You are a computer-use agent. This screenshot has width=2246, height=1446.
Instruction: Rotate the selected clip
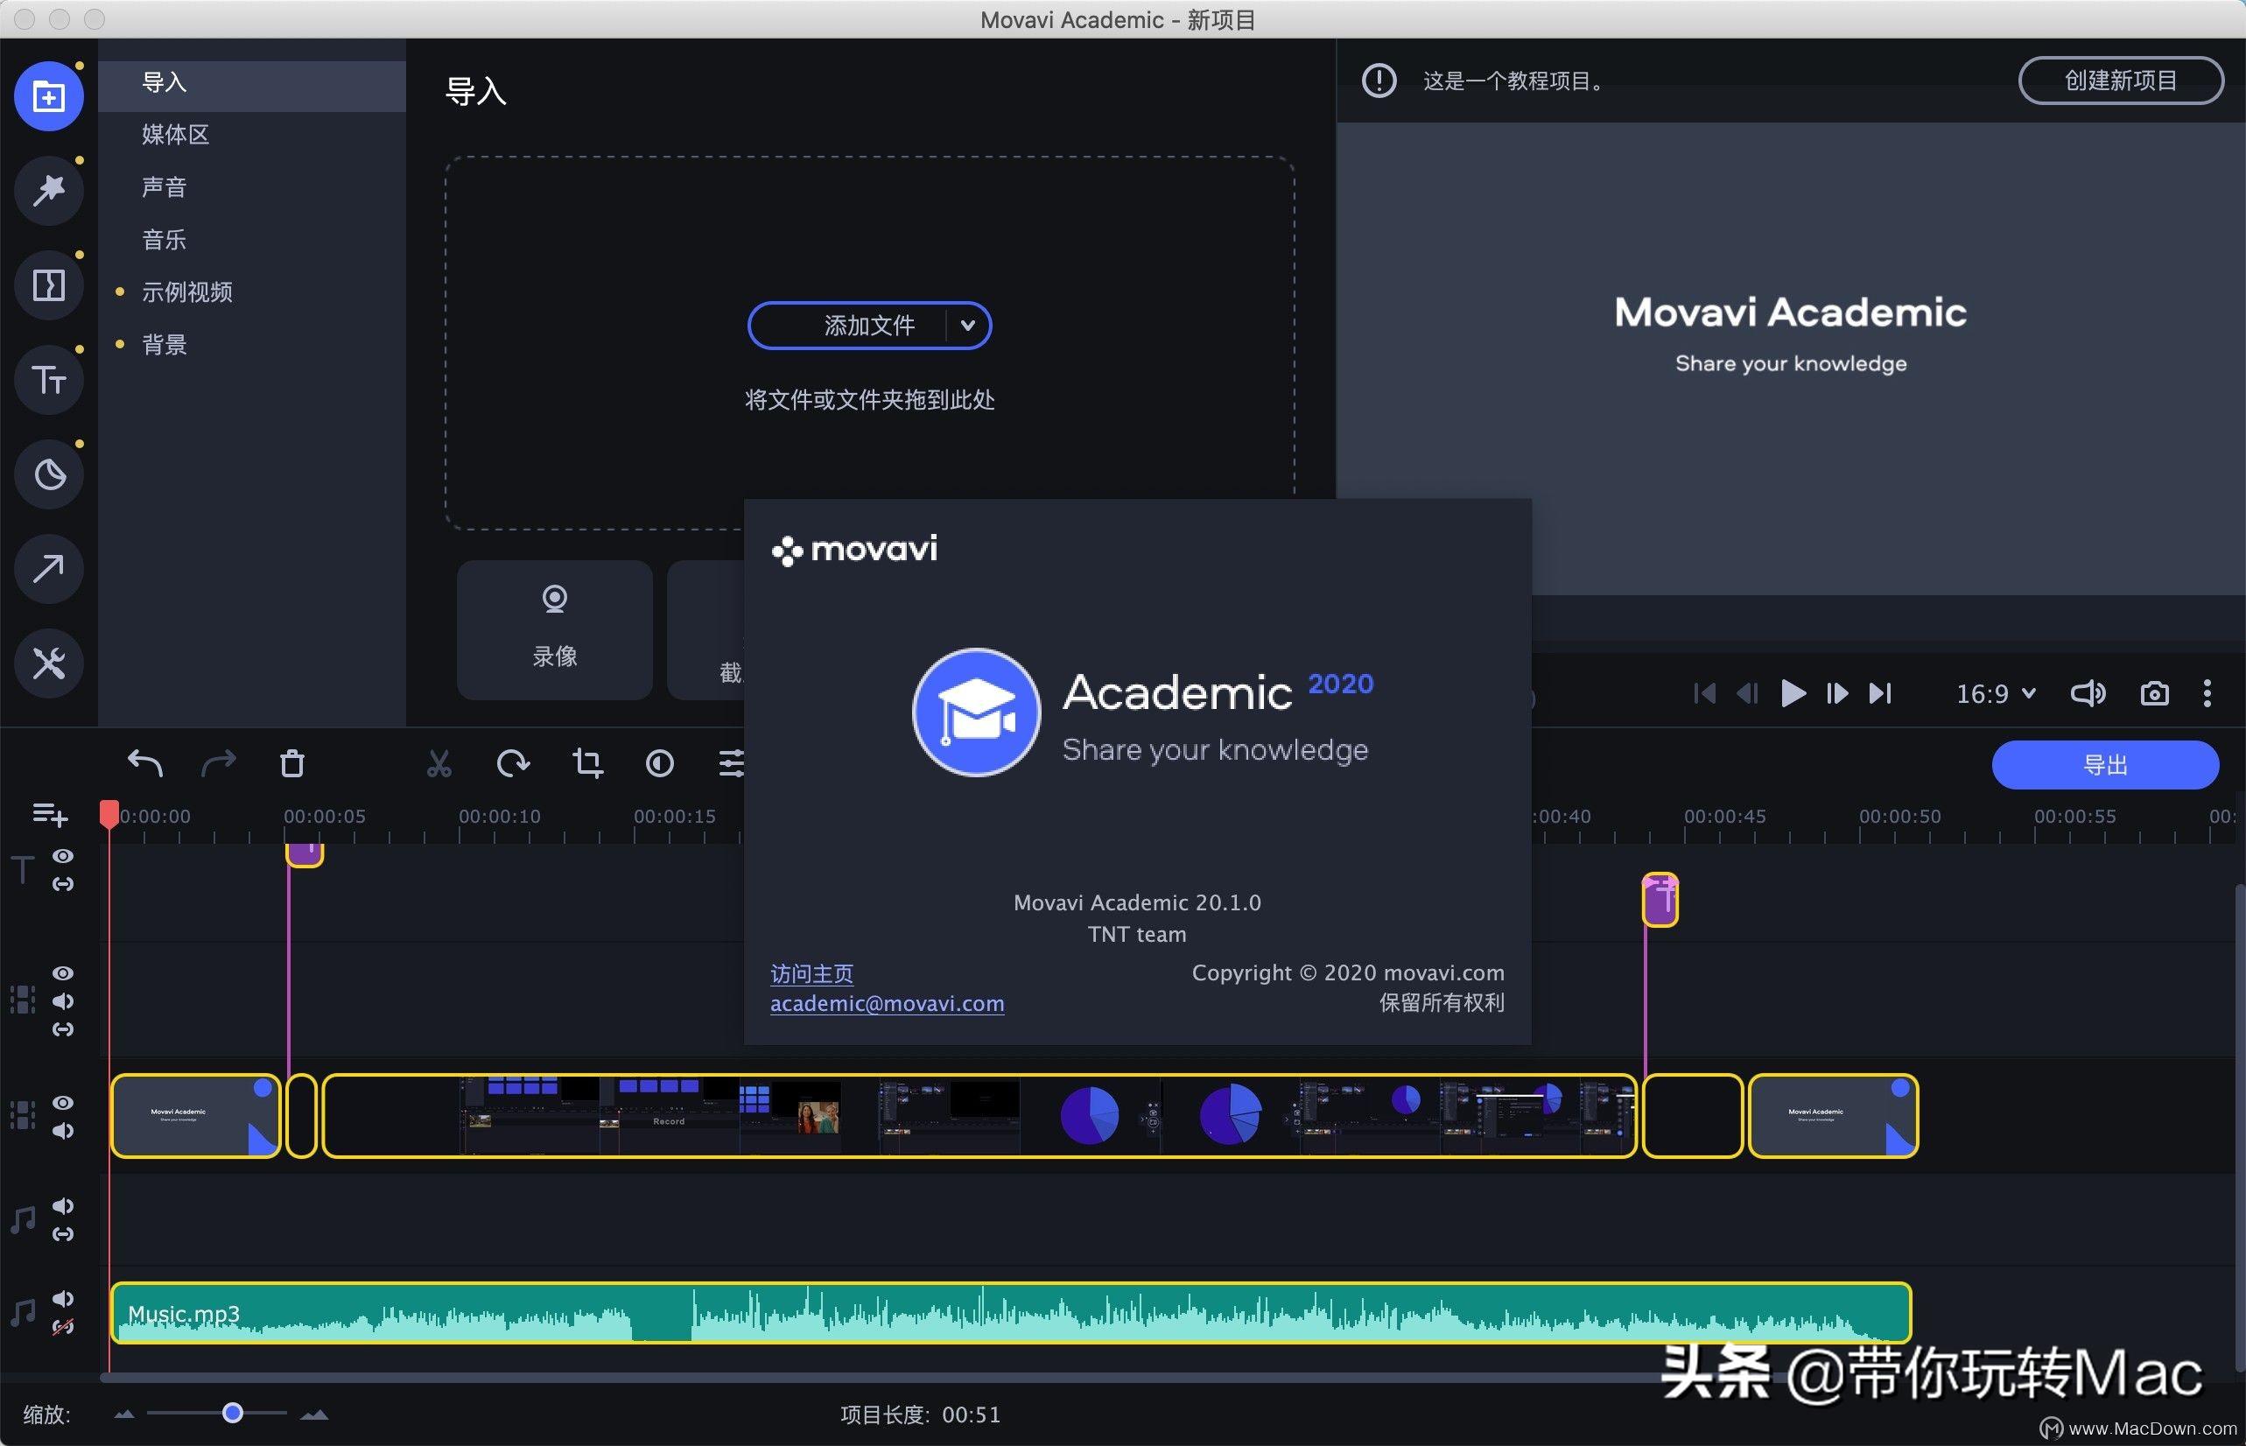[x=513, y=763]
